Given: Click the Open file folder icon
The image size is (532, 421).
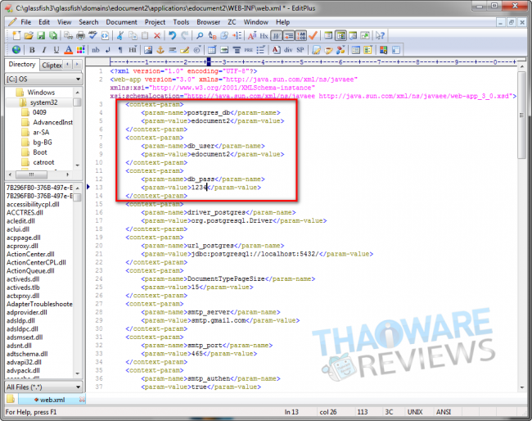Looking at the screenshot, I should click(x=29, y=35).
